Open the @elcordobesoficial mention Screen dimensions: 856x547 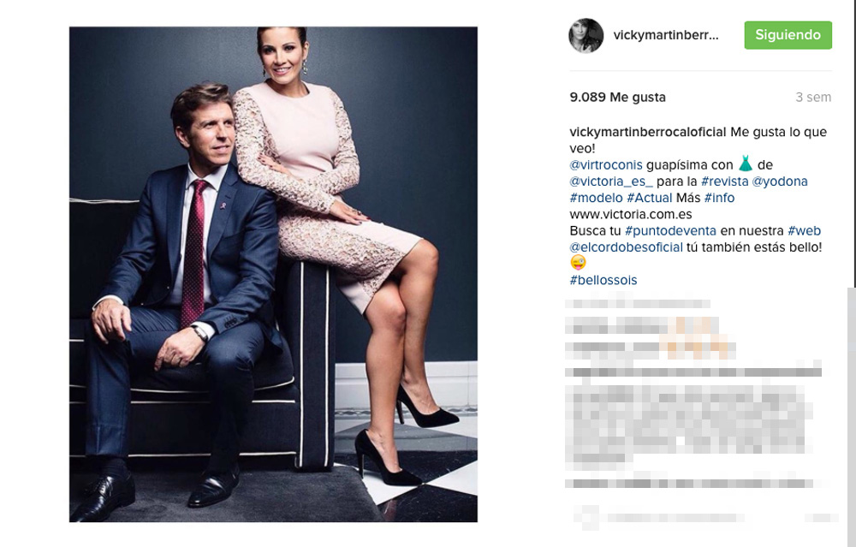[x=627, y=247]
